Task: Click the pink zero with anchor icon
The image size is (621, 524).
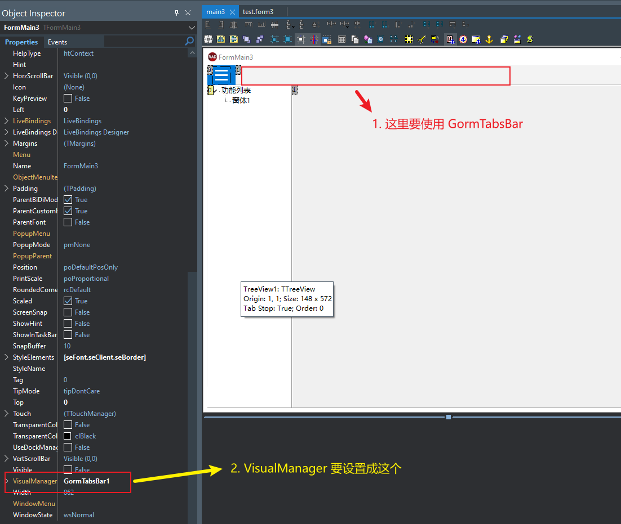Action: (450, 39)
